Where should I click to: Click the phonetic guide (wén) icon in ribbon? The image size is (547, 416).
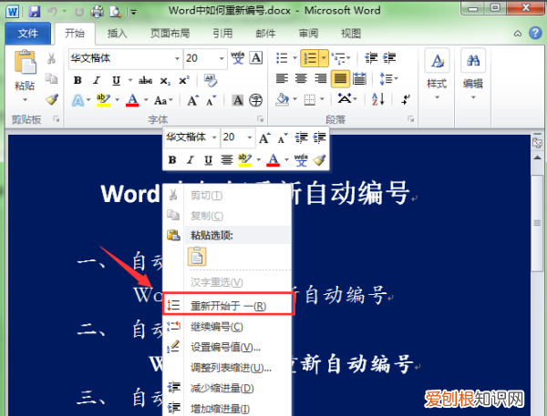238,58
